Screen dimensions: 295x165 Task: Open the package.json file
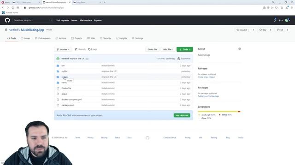(x=68, y=105)
